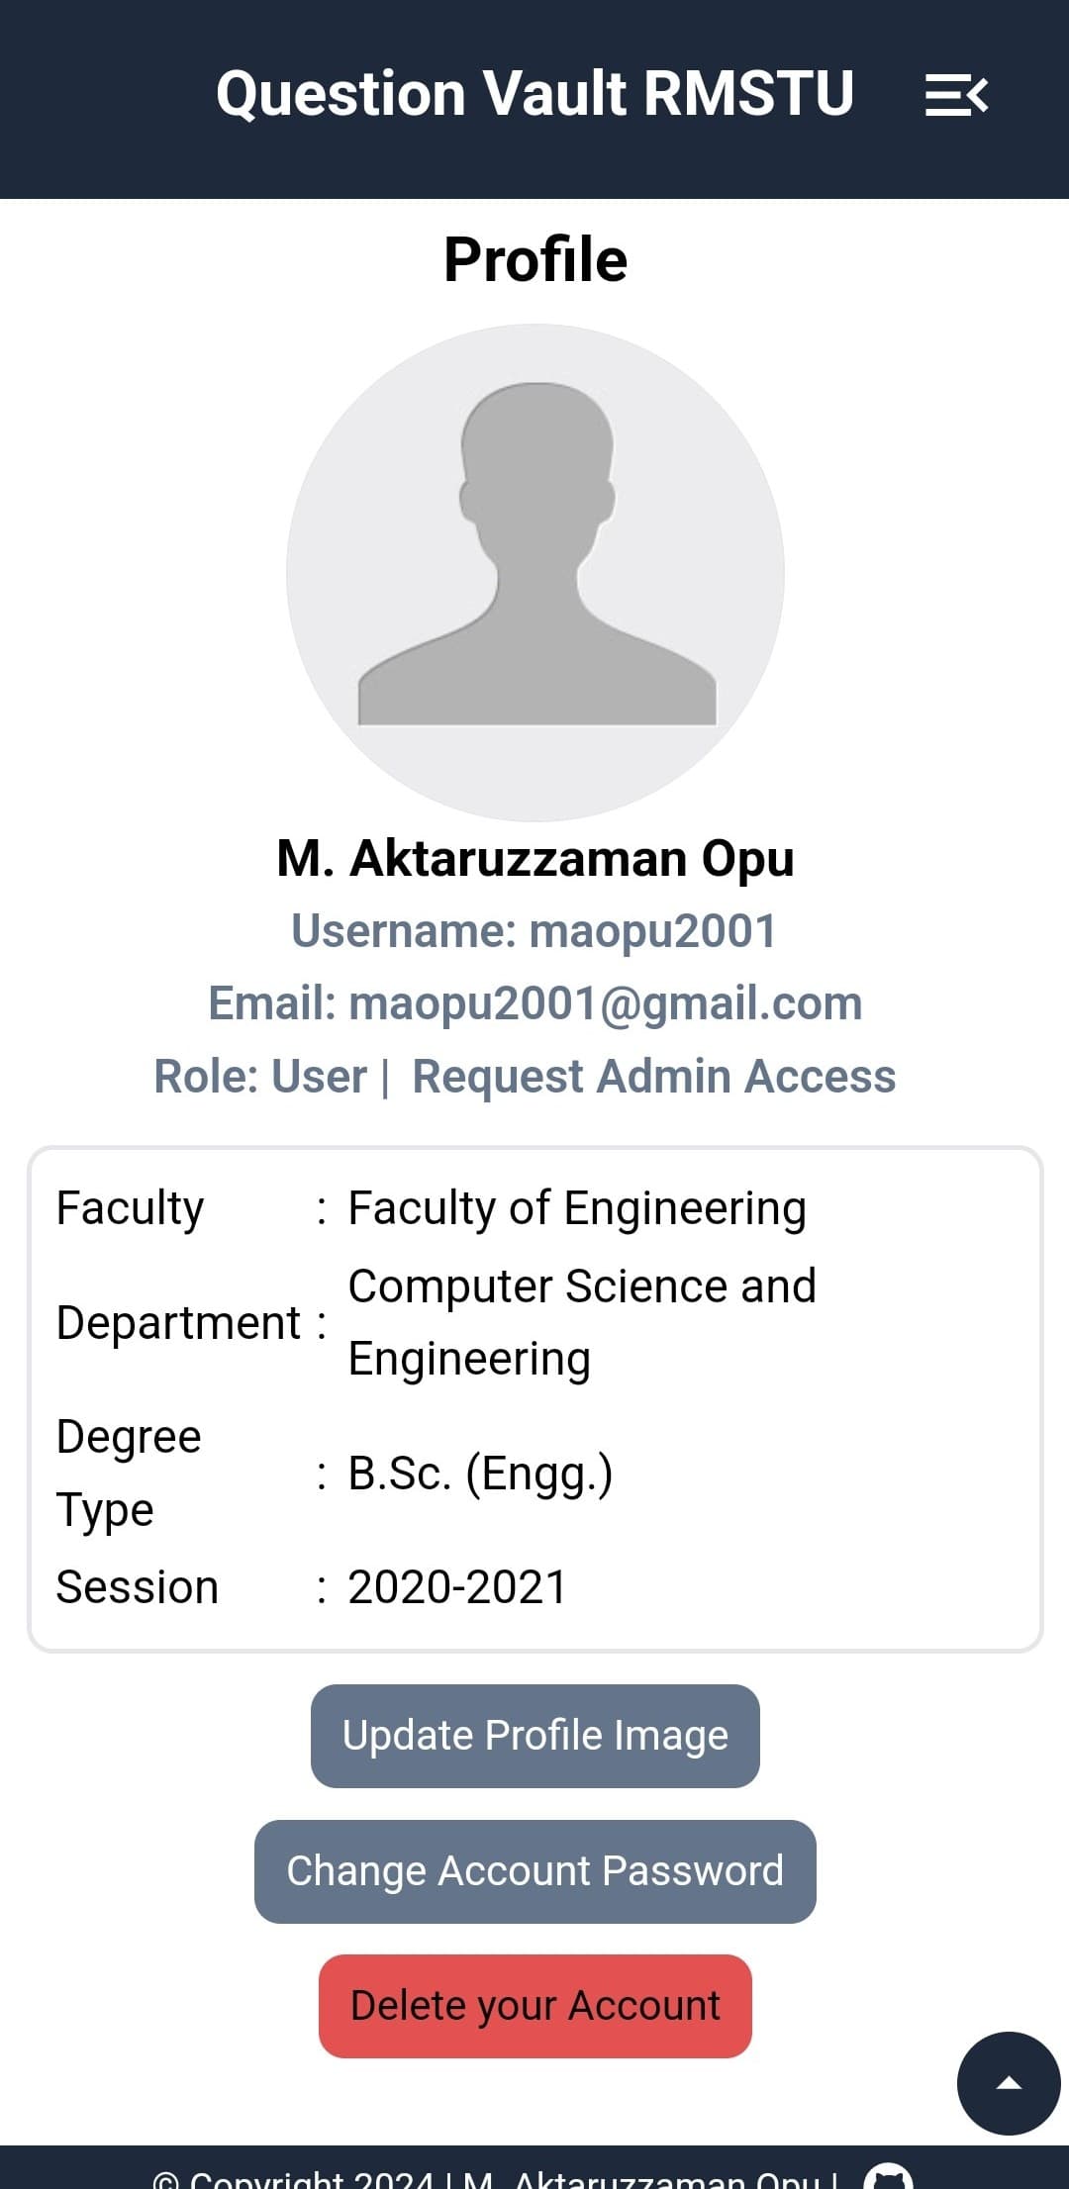Click the email address maopu2001@gmail.com
1069x2189 pixels.
click(x=605, y=1002)
